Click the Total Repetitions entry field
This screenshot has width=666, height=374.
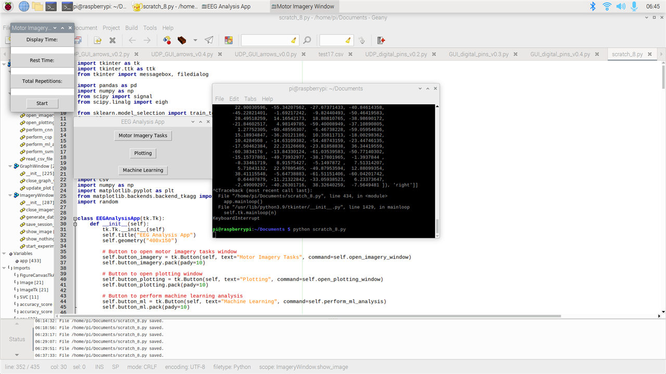pyautogui.click(x=42, y=92)
